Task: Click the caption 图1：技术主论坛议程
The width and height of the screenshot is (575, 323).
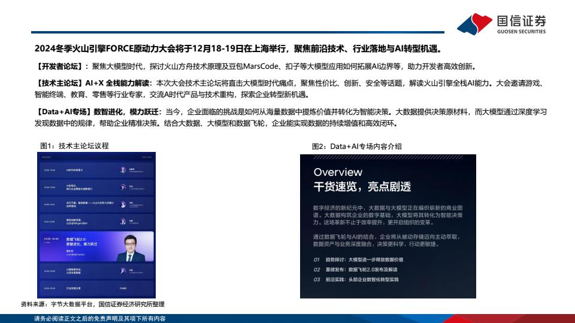Action: [x=74, y=146]
